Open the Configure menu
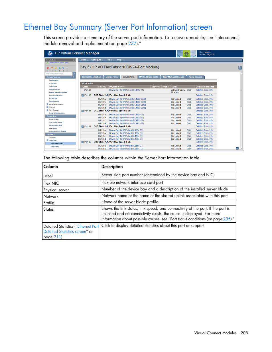 [97, 60]
